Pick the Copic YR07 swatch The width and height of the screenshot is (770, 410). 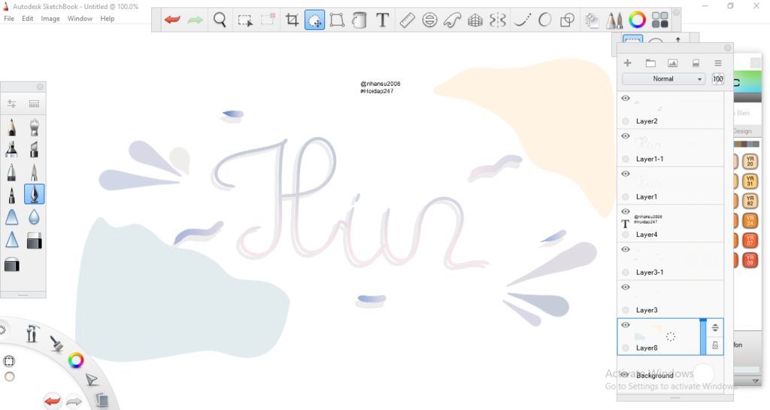tap(750, 240)
